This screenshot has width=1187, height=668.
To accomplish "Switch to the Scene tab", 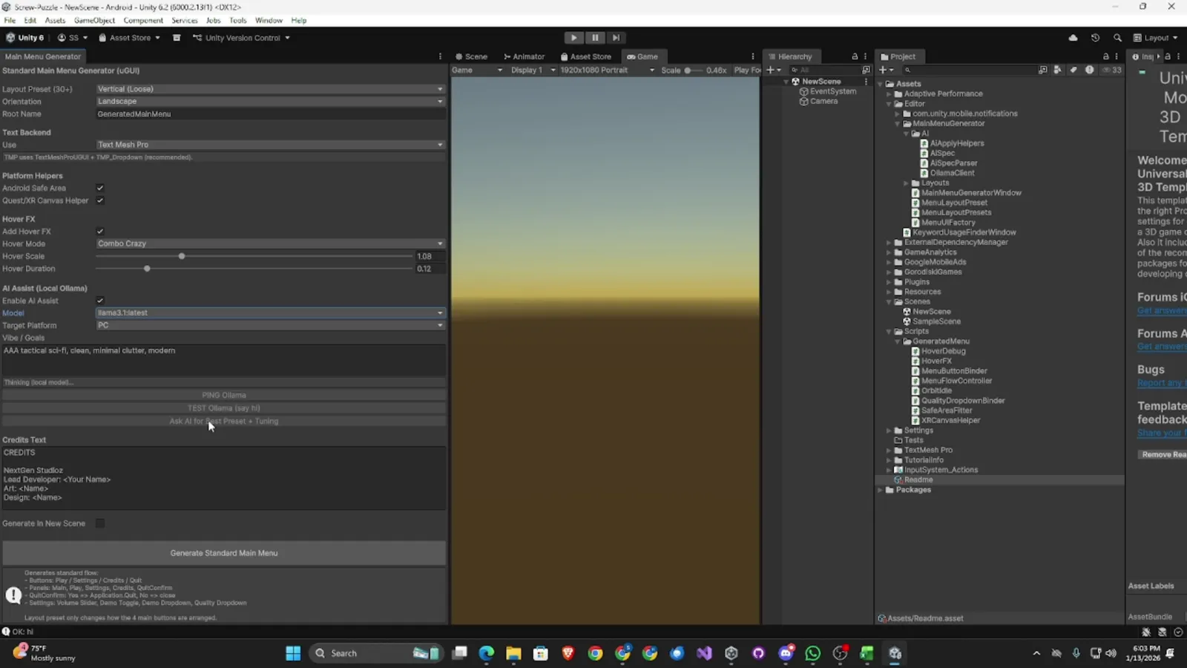I will (x=472, y=56).
